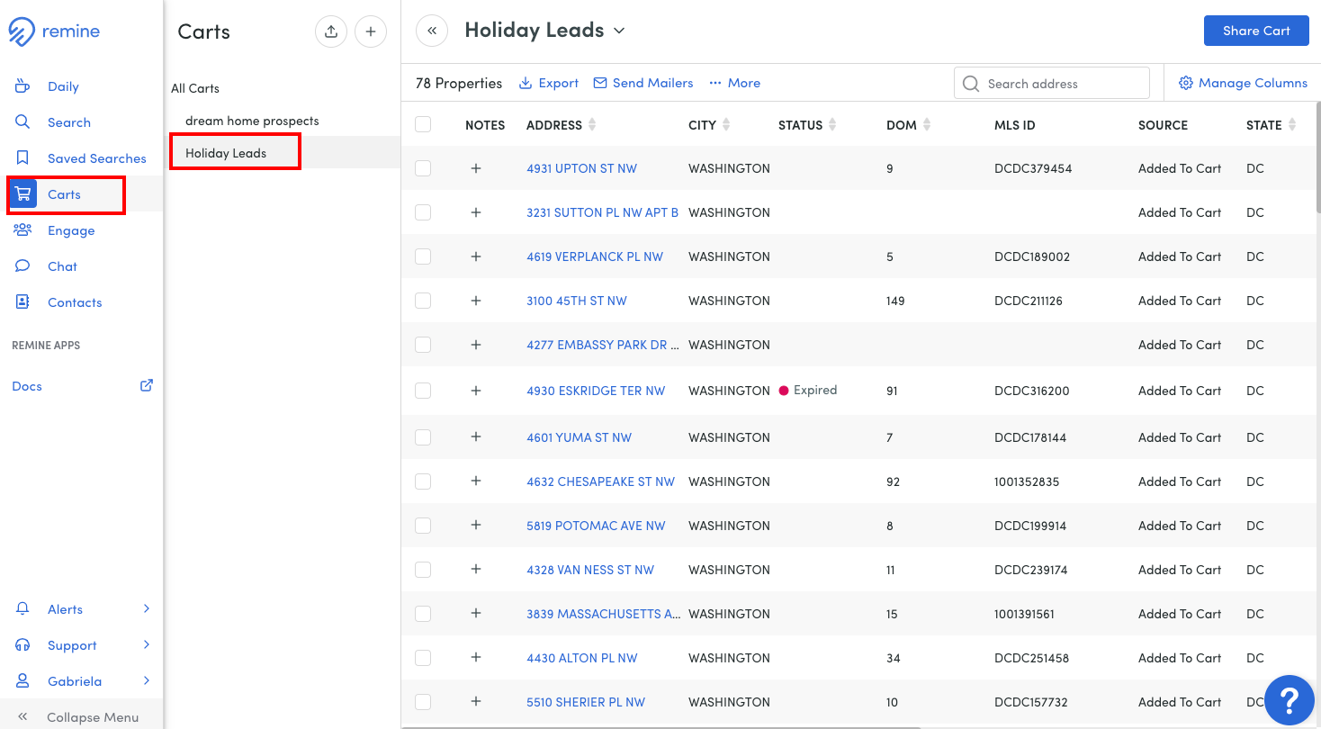Click MLS ID DCDC316200 cell
Screen dimensions: 1321x729
[1033, 391]
